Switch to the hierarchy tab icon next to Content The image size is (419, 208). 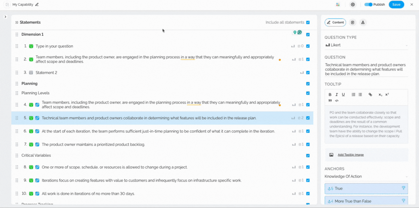(363, 23)
